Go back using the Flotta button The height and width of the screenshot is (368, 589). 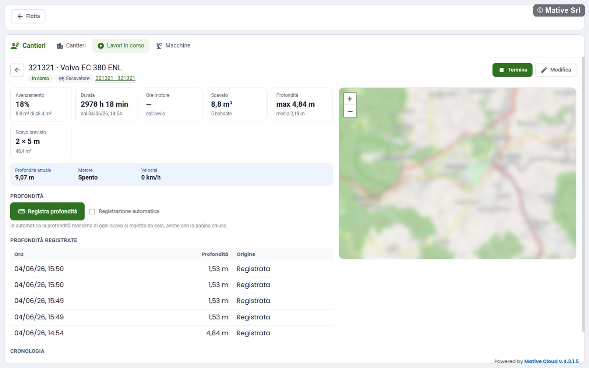(28, 16)
